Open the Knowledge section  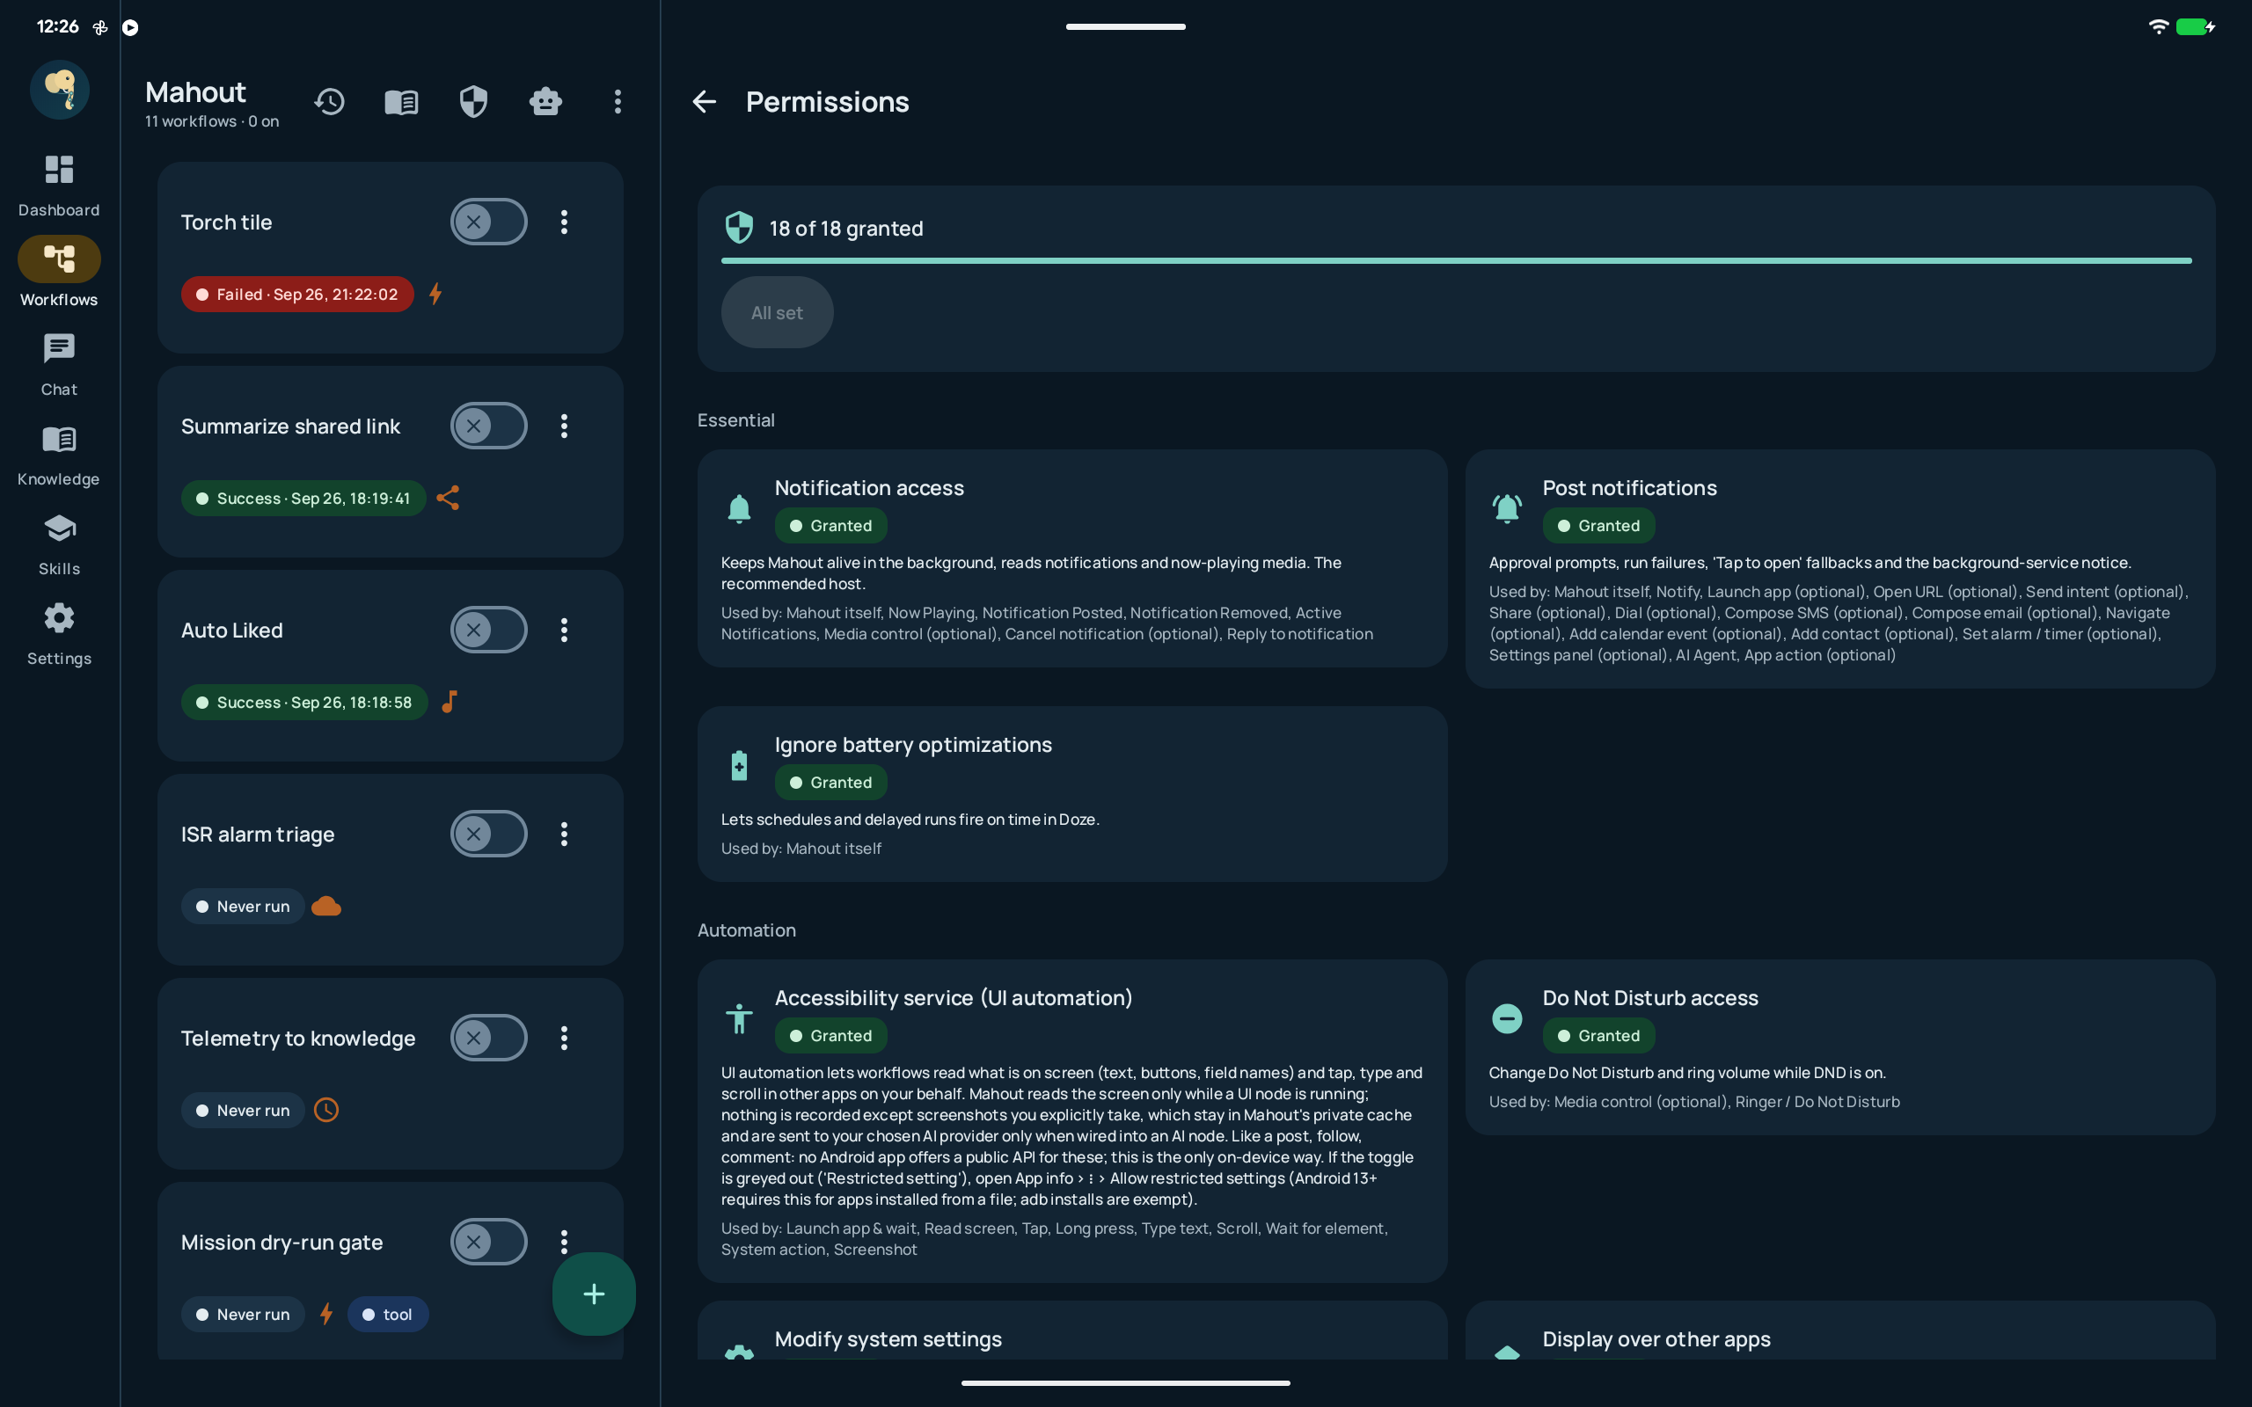click(x=60, y=455)
